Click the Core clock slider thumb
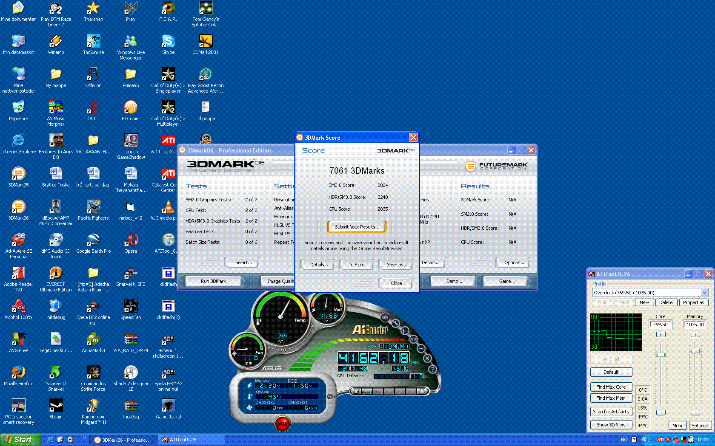This screenshot has height=446, width=715. [661, 355]
